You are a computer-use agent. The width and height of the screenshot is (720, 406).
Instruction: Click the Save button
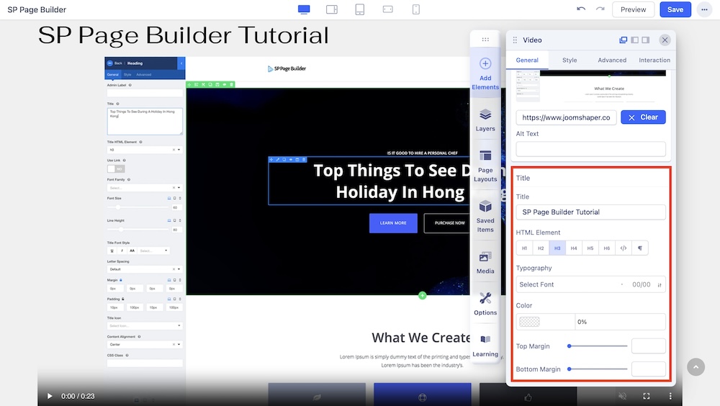pos(675,9)
